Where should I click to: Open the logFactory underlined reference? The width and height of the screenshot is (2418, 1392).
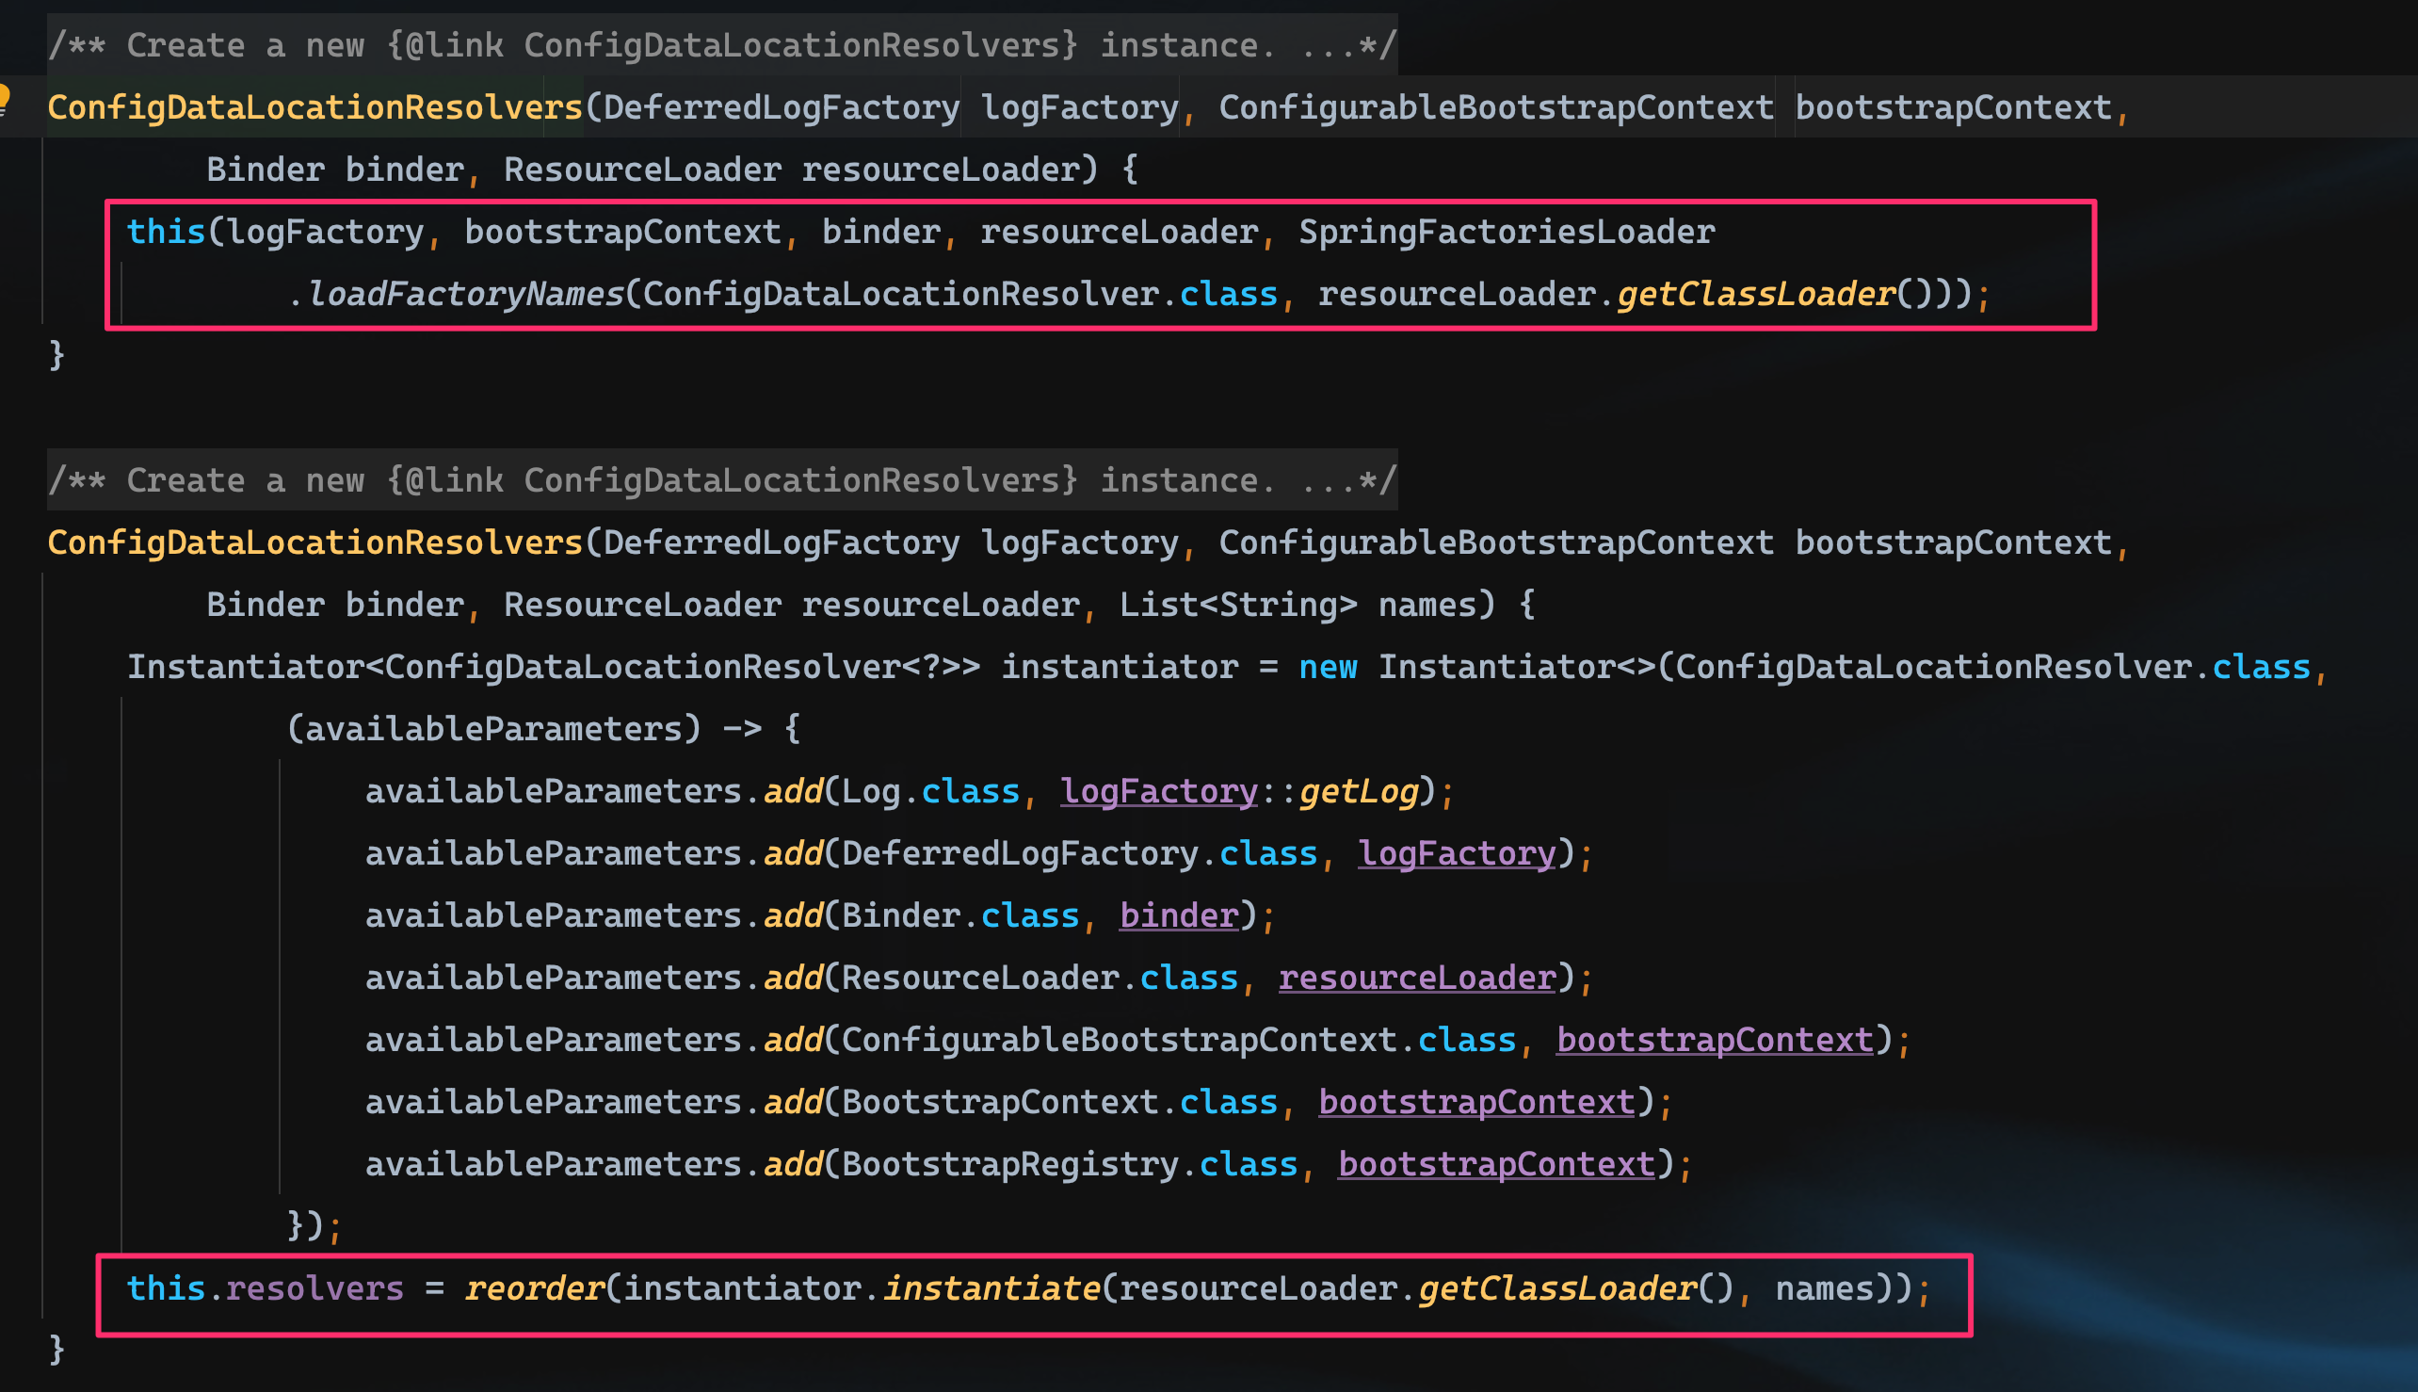(x=1158, y=790)
